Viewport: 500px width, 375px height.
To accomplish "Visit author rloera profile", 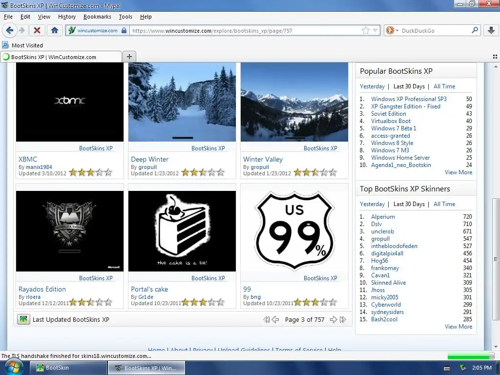I will click(x=33, y=296).
